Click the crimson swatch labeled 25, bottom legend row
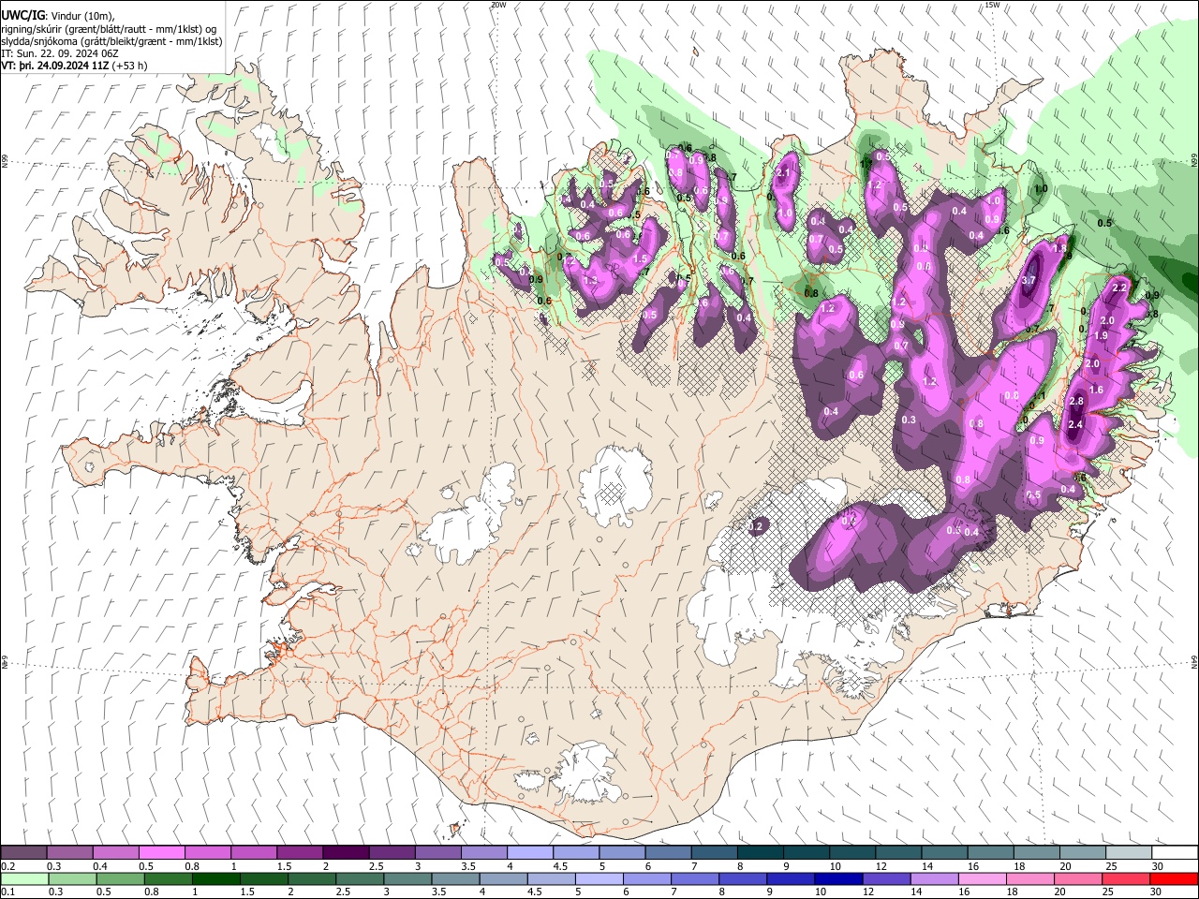 [1126, 878]
